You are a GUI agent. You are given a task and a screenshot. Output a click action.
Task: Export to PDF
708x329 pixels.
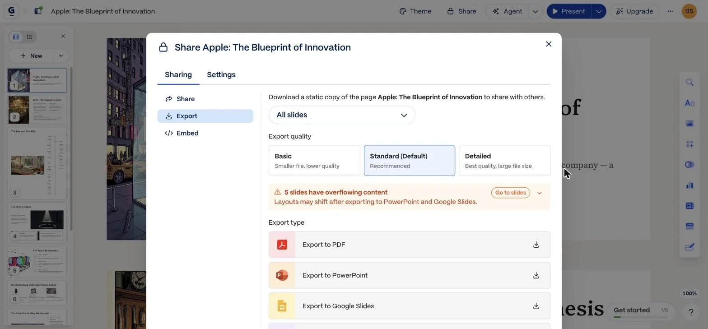pyautogui.click(x=410, y=245)
